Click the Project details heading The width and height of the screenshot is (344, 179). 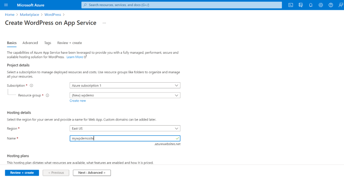pos(18,65)
